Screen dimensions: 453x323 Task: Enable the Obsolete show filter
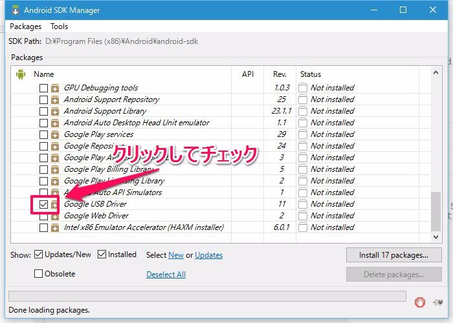tap(38, 273)
